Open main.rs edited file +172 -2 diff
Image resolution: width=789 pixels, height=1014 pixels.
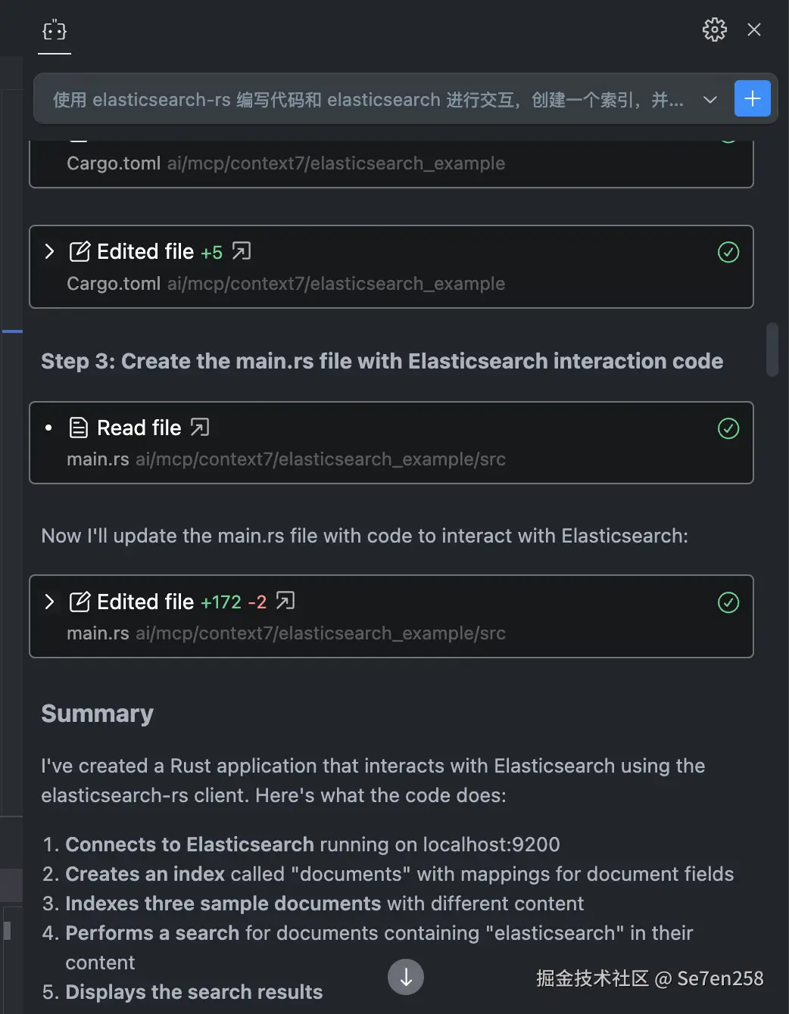(x=285, y=601)
